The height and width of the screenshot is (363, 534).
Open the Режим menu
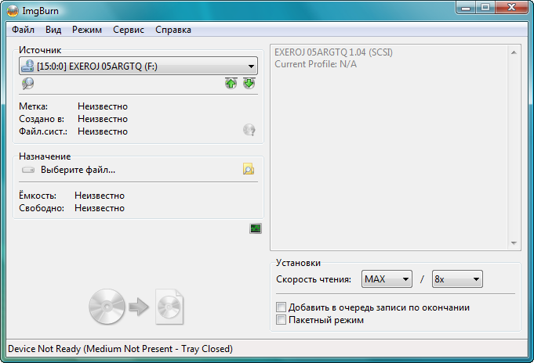pyautogui.click(x=87, y=30)
